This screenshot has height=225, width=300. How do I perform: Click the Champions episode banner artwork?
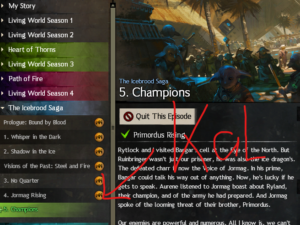click(208, 51)
